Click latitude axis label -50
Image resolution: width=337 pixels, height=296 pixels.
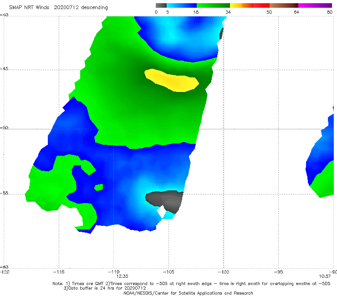[4, 128]
